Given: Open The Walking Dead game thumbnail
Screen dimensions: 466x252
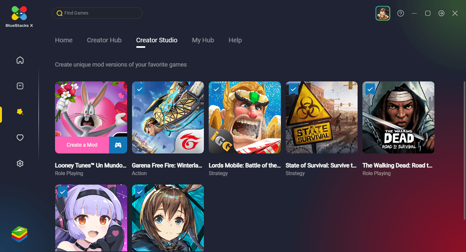Looking at the screenshot, I should [x=398, y=117].
